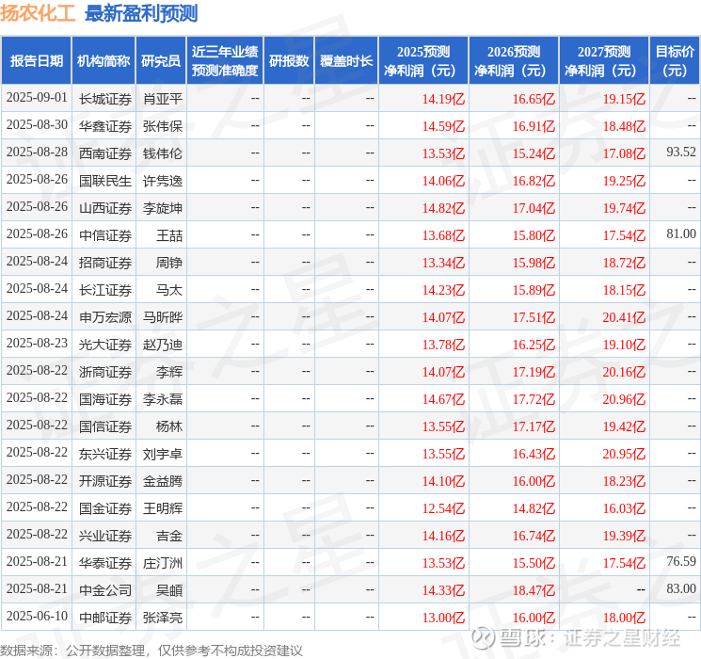Click the 2025-06-10 report date

(37, 616)
